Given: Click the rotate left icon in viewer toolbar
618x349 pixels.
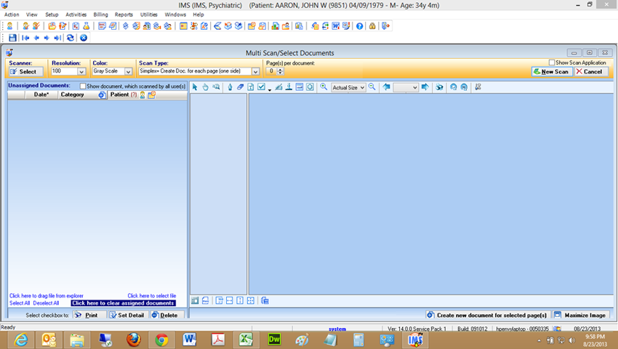Looking at the screenshot, I should point(453,87).
